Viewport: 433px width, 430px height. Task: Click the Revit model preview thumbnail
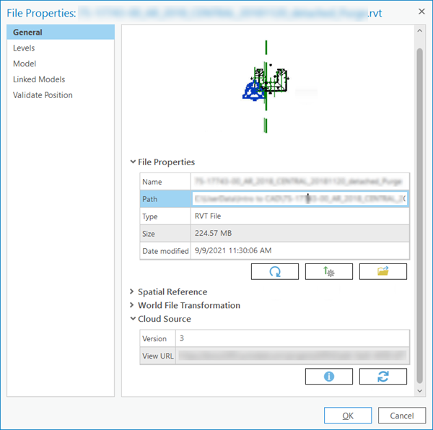click(x=266, y=87)
